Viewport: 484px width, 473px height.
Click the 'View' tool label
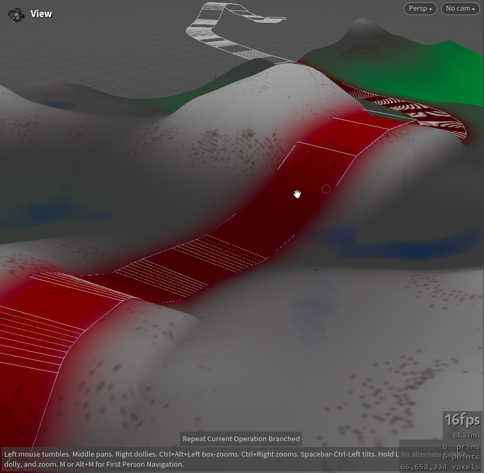(41, 14)
